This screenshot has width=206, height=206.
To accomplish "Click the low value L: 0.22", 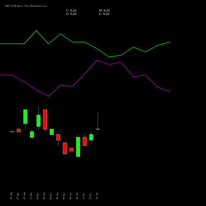I will pos(104,14).
